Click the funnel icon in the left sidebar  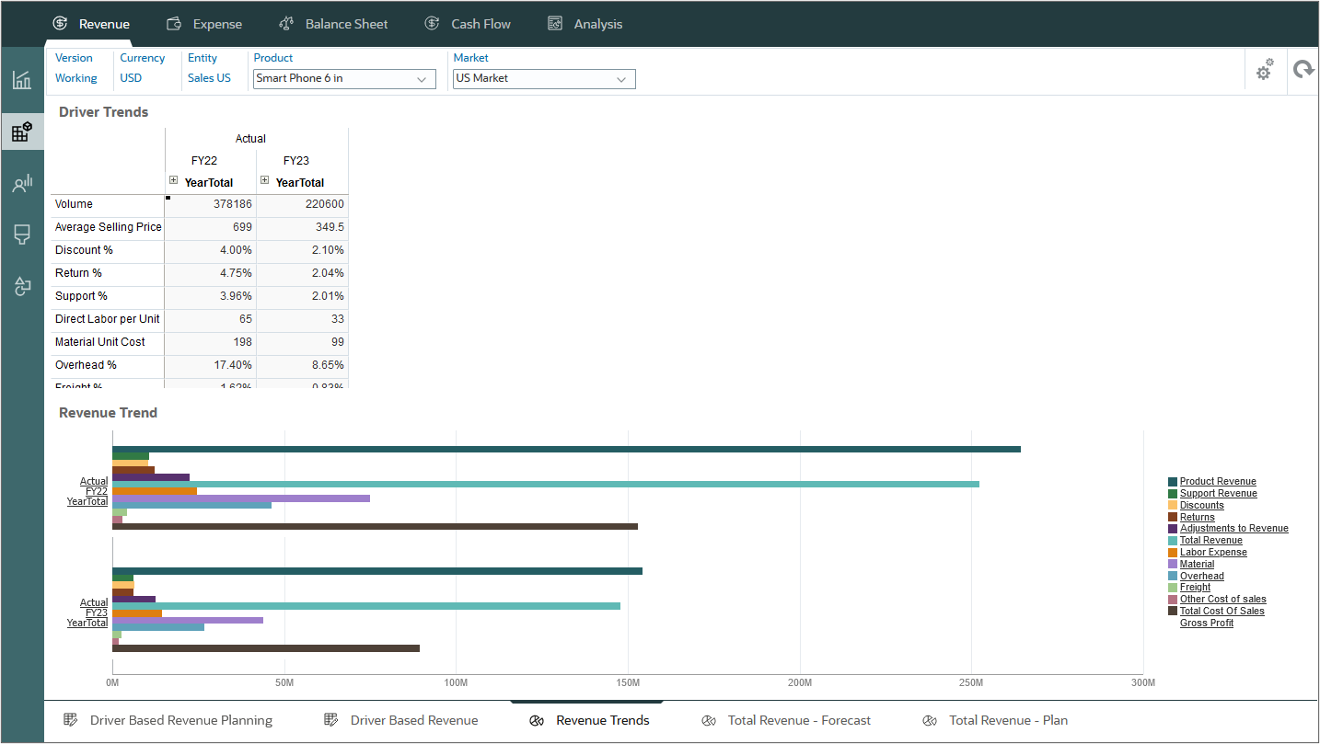(x=22, y=235)
